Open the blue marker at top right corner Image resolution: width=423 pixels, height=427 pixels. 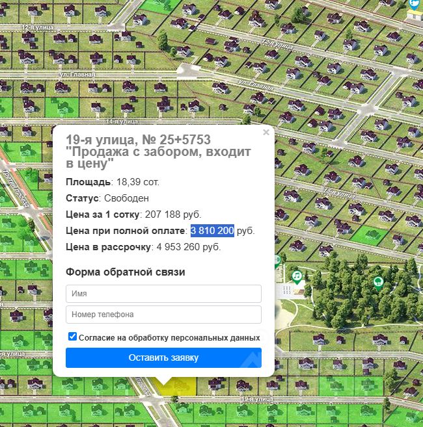(x=414, y=4)
